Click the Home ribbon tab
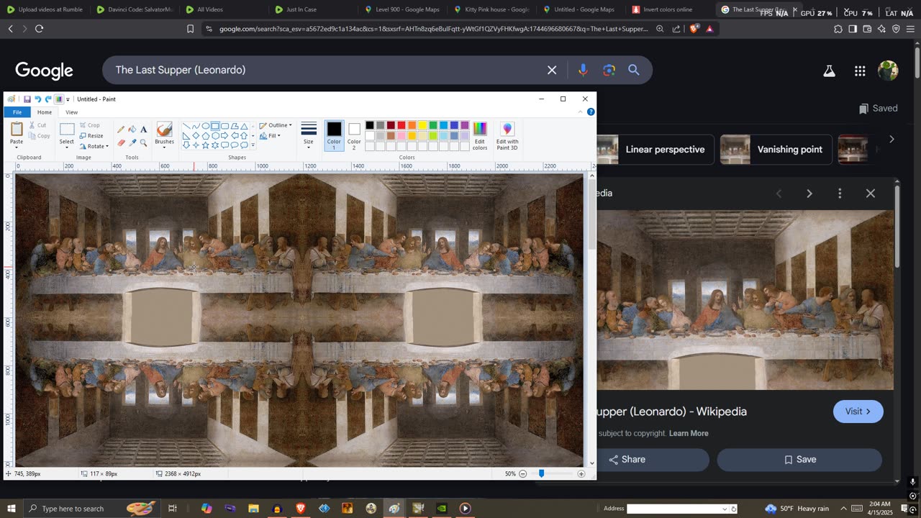921x518 pixels. (x=45, y=112)
